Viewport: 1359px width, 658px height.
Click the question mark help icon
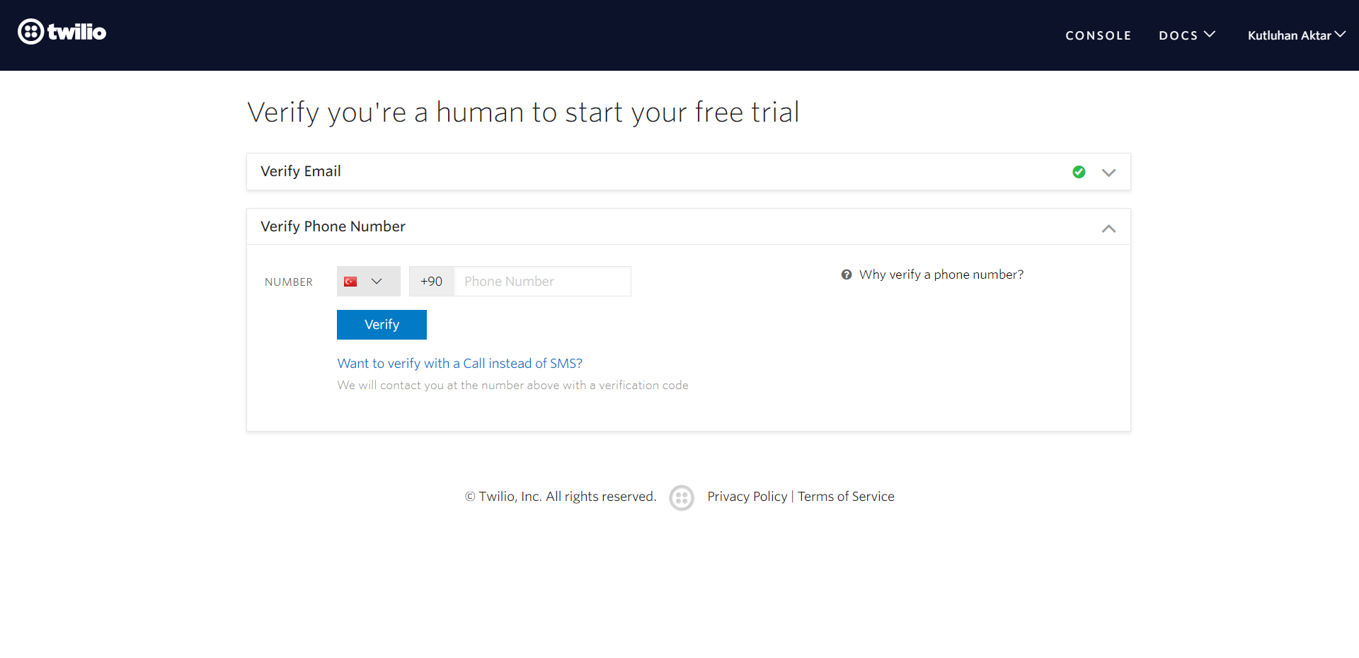point(846,275)
